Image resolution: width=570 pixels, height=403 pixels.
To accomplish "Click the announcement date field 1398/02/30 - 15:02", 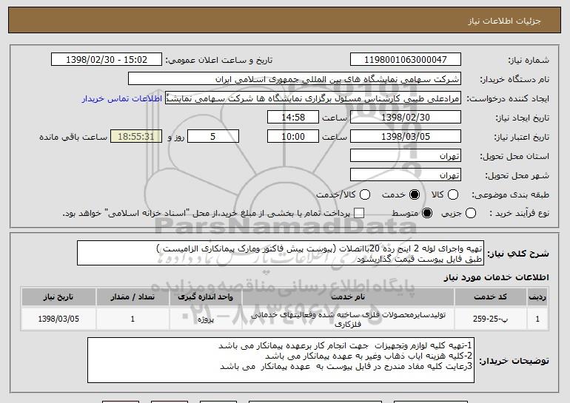I will coord(107,60).
